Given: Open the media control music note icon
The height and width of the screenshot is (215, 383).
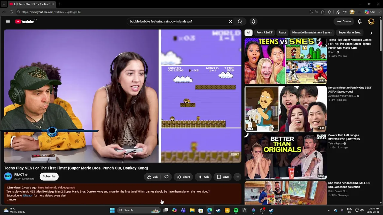Looking at the screenshot, I should click(338, 12).
